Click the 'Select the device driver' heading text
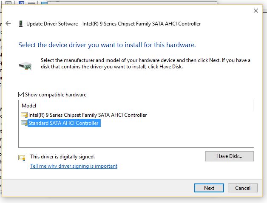This screenshot has height=203, width=267. click(106, 45)
